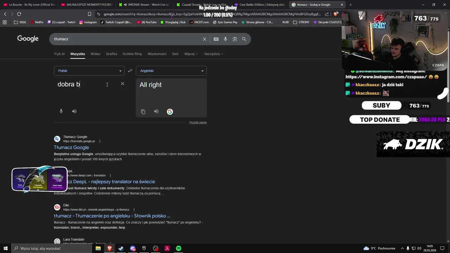Open the taskbar volume control
The width and height of the screenshot is (450, 253).
tap(419, 248)
